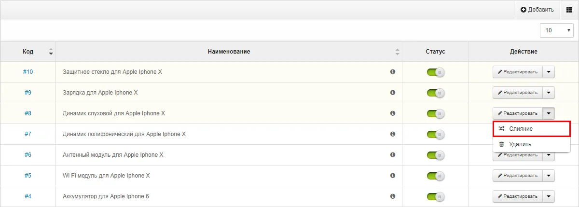The height and width of the screenshot is (207, 579).
Task: Click info icon for Динамик полифонический row
Action: (x=393, y=134)
